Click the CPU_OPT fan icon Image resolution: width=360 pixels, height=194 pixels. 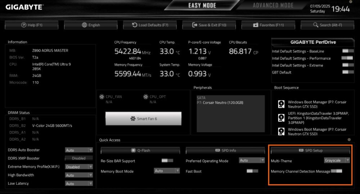146,97
